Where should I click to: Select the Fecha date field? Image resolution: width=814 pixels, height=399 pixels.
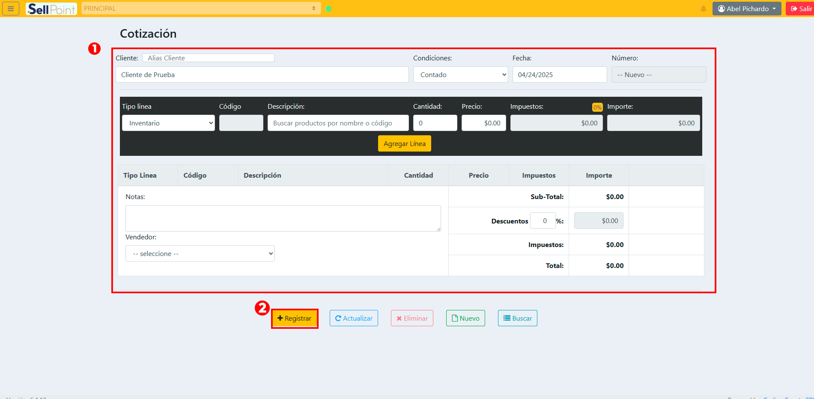pyautogui.click(x=559, y=74)
